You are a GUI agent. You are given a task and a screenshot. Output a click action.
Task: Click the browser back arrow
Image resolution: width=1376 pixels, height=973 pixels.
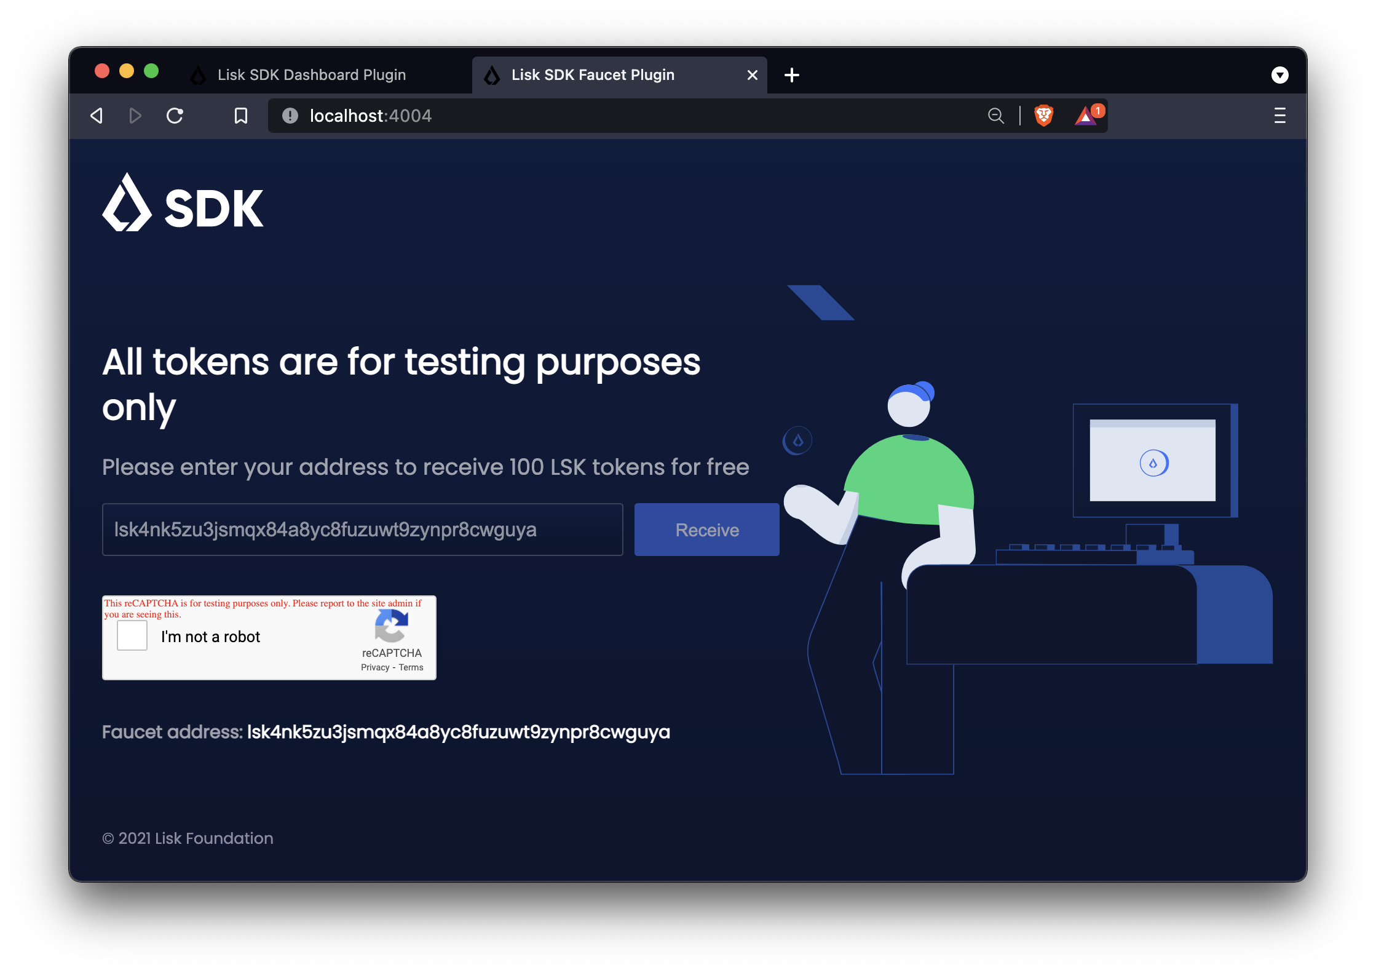click(97, 116)
